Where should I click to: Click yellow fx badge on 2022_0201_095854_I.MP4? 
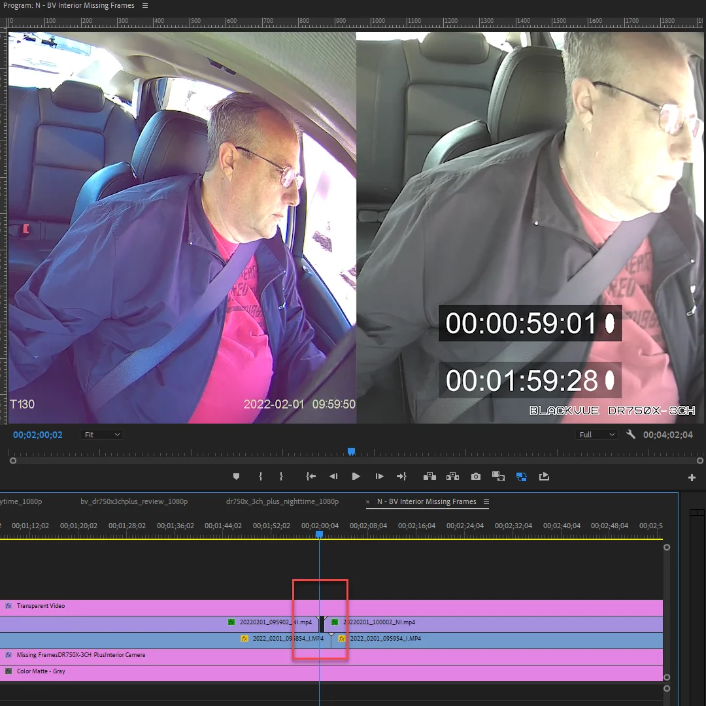[244, 639]
